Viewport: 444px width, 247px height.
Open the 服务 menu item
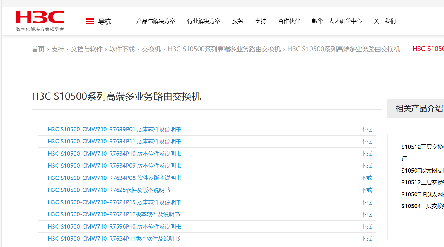point(238,21)
